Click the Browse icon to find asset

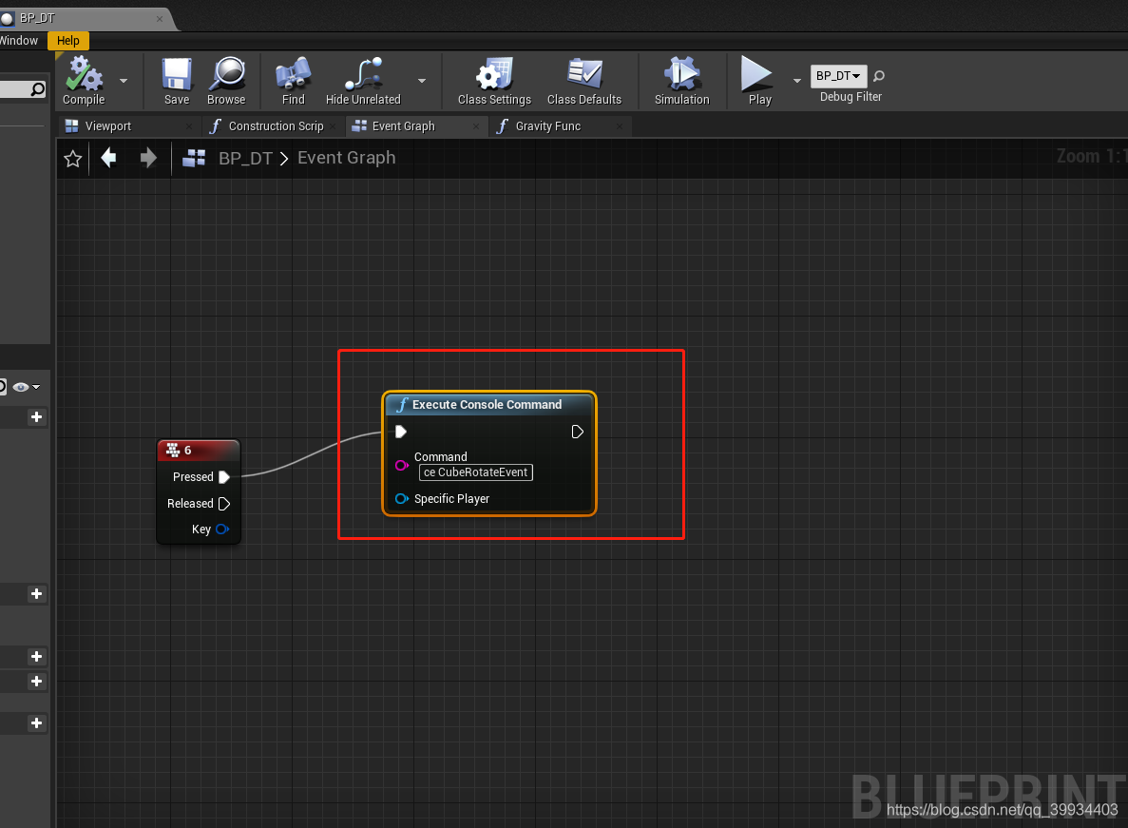pyautogui.click(x=226, y=81)
